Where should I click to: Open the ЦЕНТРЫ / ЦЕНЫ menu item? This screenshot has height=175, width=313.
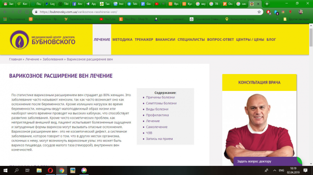coord(250,39)
